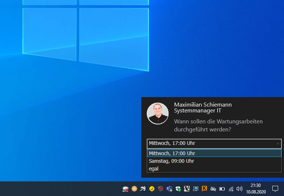The width and height of the screenshot is (284, 196).
Task: Choose the 'egal' option
Action: [154, 169]
